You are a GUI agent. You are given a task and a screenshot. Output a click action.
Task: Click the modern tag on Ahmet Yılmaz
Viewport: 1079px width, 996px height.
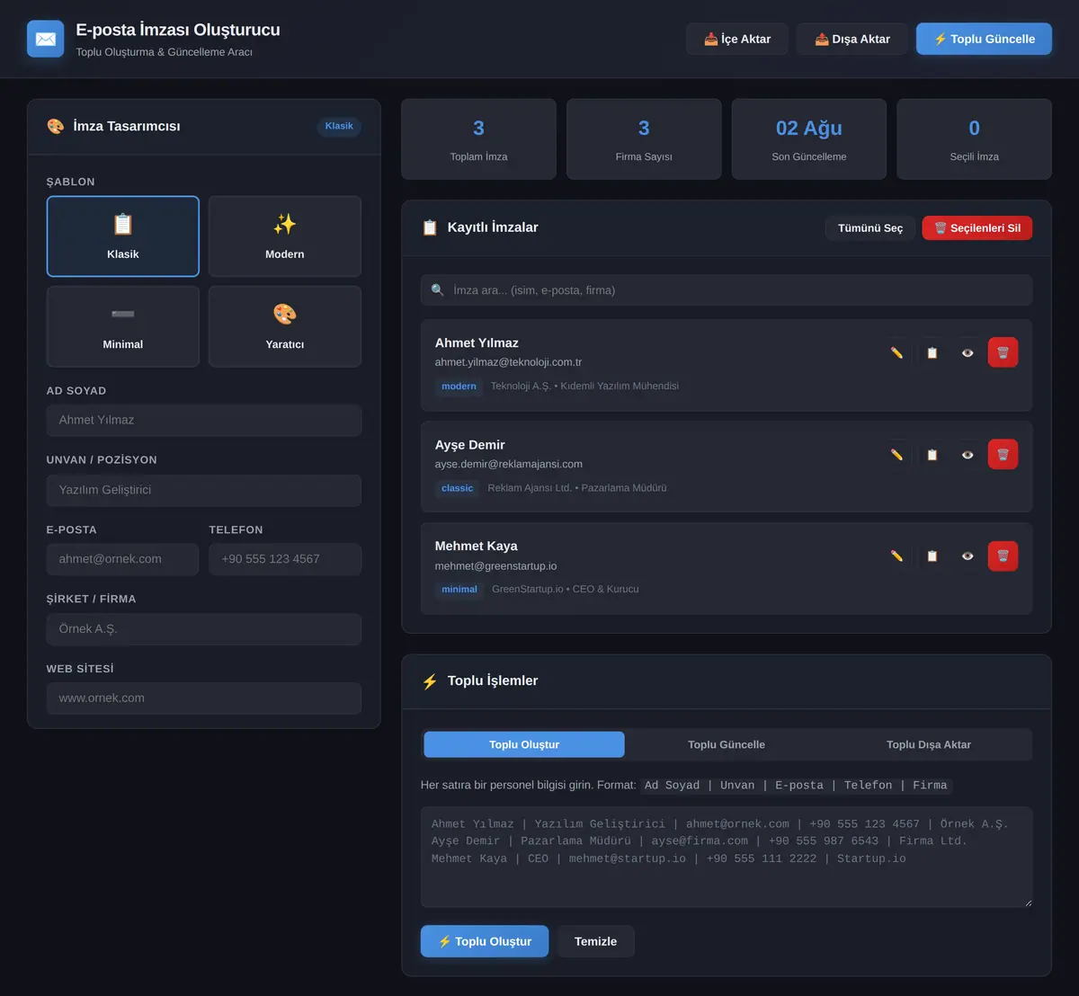coord(459,387)
